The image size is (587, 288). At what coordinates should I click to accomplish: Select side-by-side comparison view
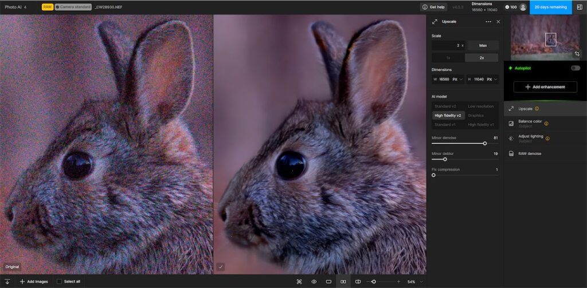[x=343, y=282]
